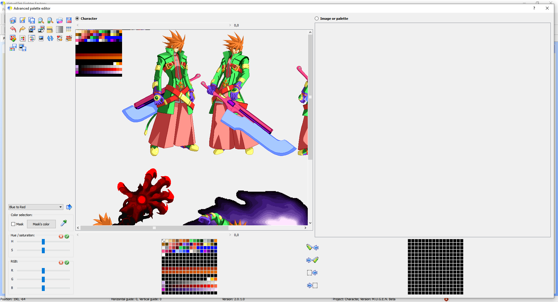
Task: Open the Blue to Red preset dropdown
Action: click(36, 207)
